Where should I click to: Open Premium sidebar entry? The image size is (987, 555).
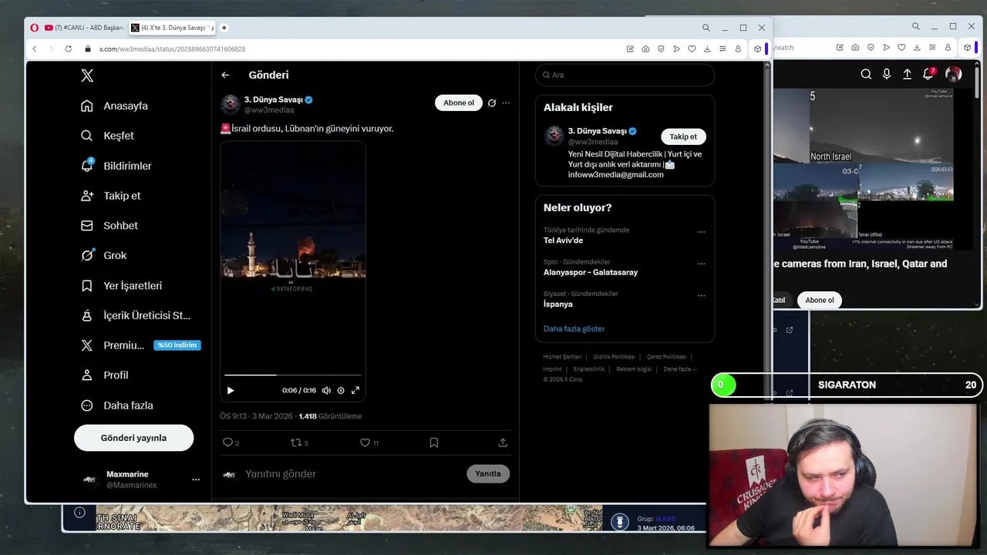[x=140, y=345]
